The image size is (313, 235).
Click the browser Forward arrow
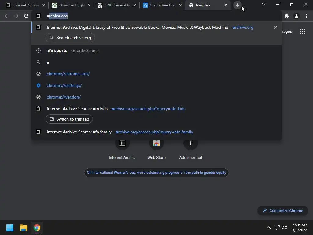(17, 16)
